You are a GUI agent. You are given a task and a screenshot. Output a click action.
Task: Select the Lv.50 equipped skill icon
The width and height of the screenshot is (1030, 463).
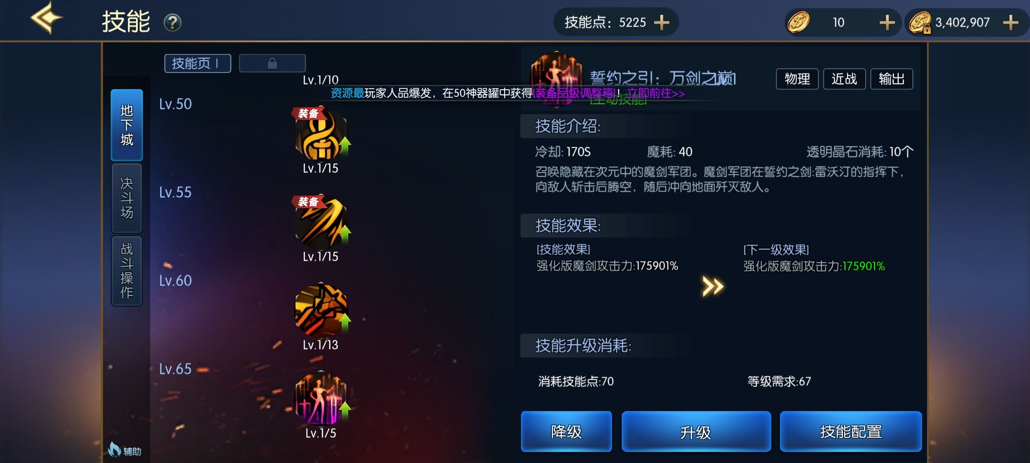[321, 134]
